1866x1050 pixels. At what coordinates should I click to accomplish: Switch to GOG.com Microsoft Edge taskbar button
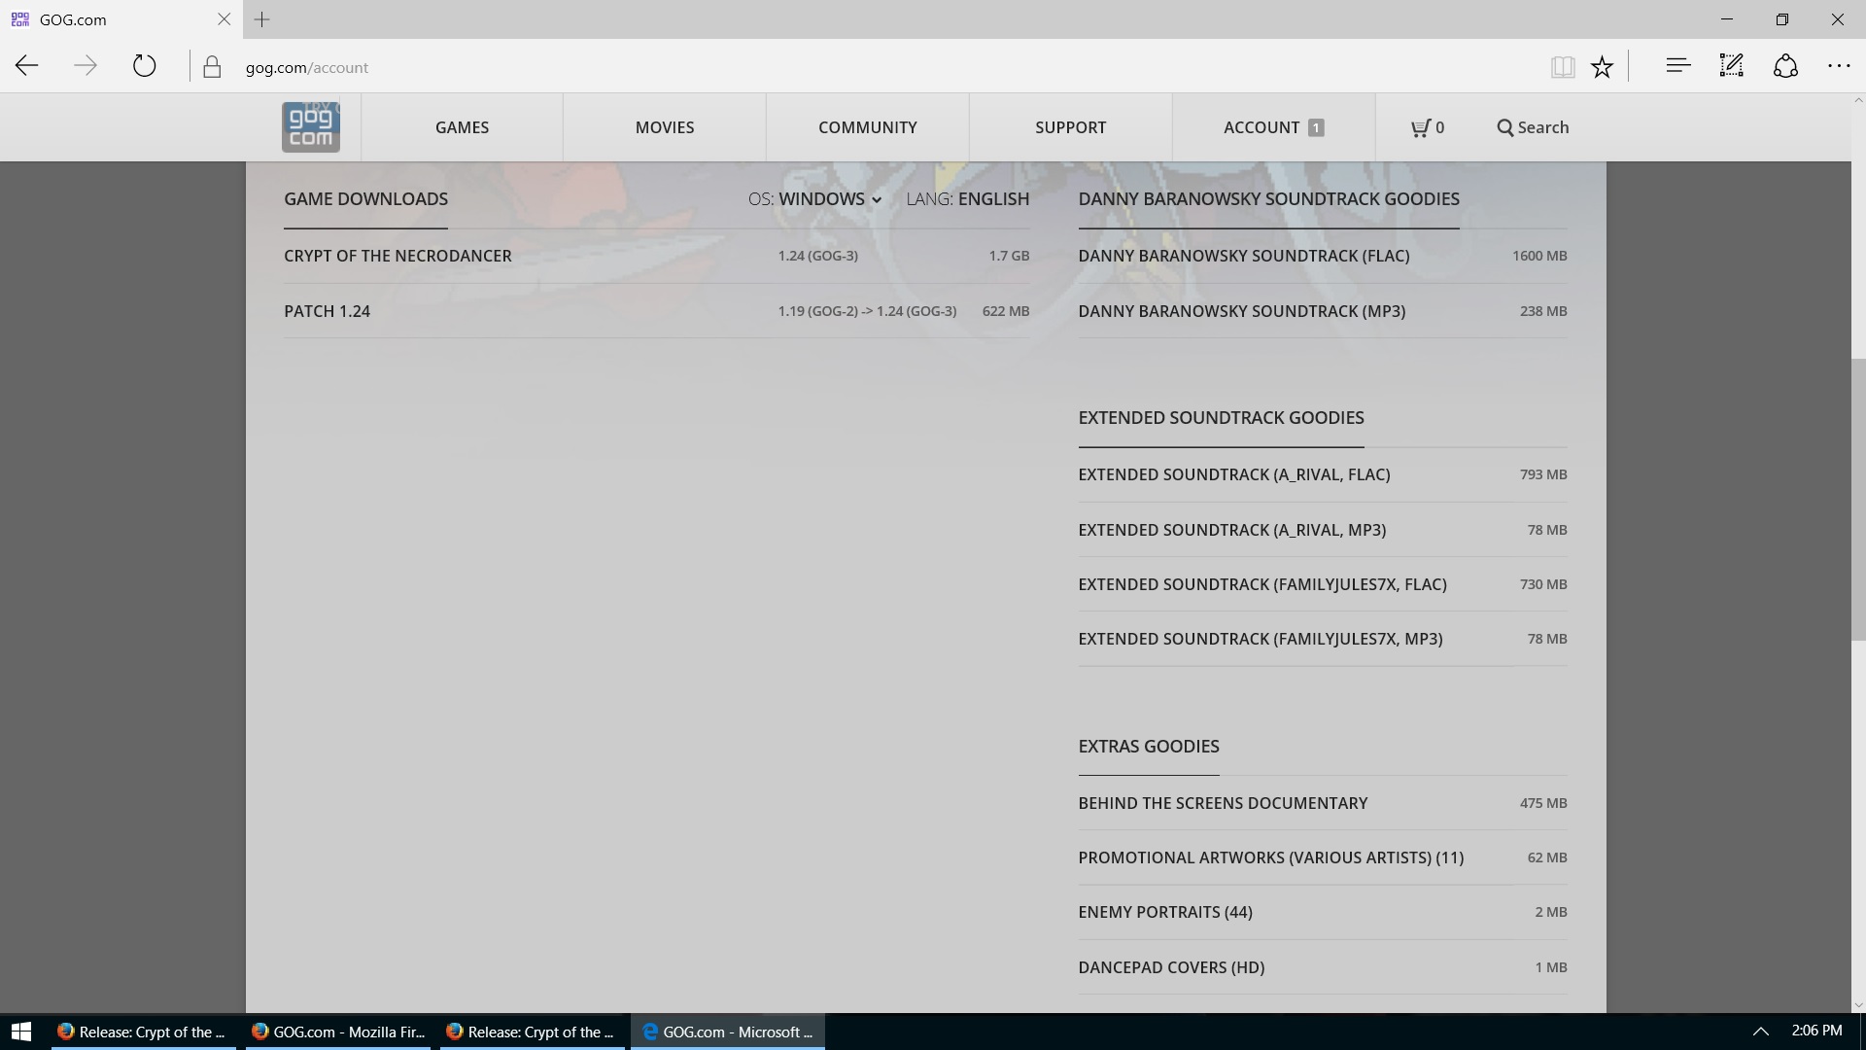(x=728, y=1032)
